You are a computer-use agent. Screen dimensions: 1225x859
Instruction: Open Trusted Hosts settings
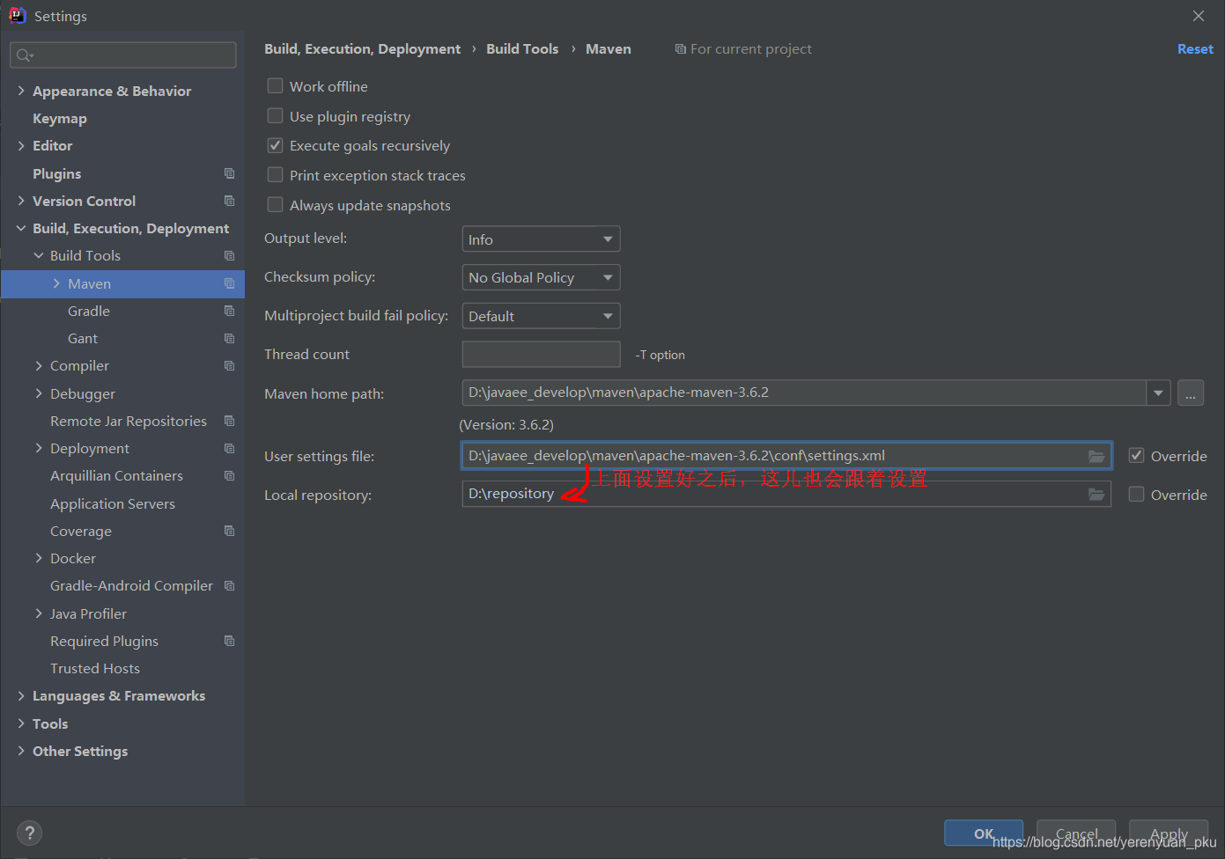coord(95,668)
